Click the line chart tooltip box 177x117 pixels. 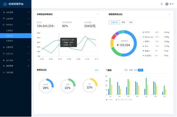(69, 42)
